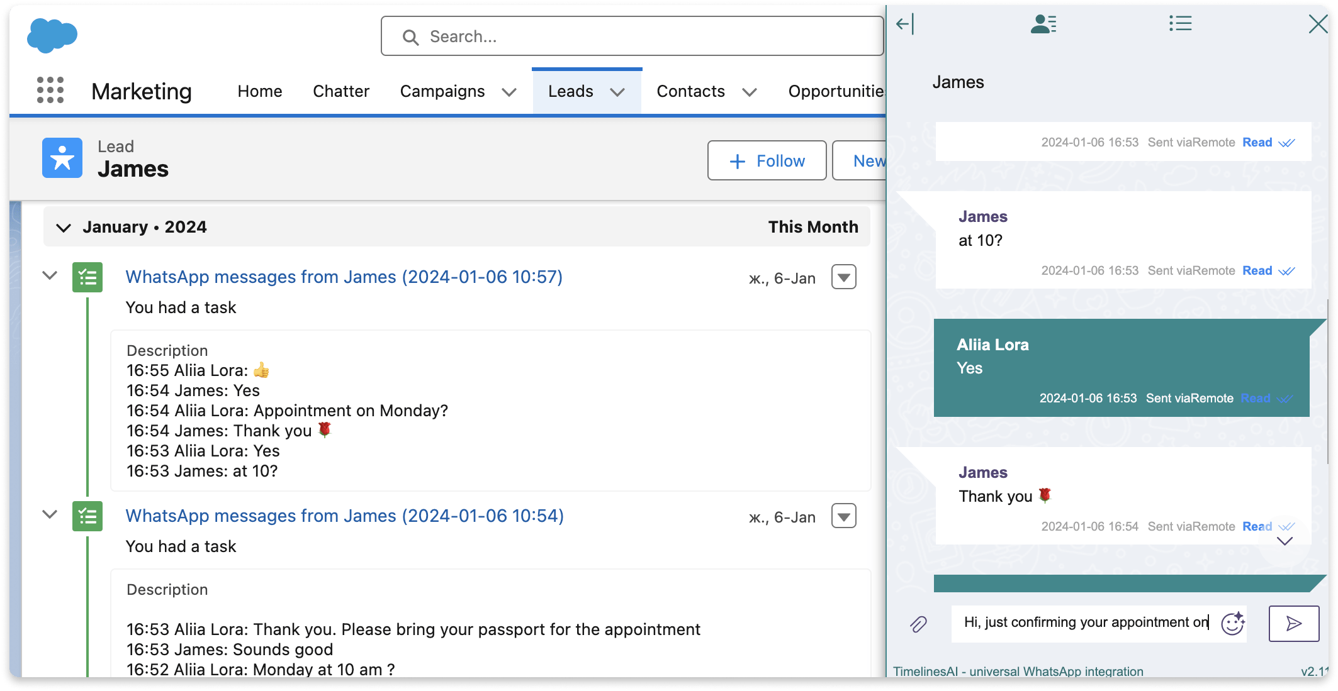Viewport: 1338px width, 691px height.
Task: Open contact details with the person icon
Action: (x=1043, y=24)
